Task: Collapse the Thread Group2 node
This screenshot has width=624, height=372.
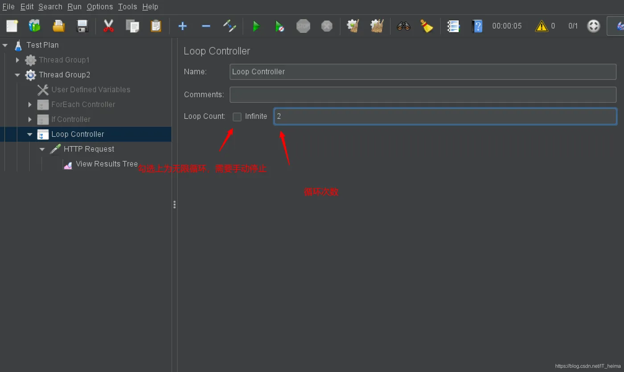Action: tap(18, 75)
